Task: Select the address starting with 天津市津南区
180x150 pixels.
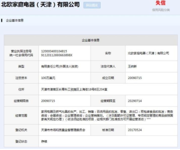Action: click(74, 89)
